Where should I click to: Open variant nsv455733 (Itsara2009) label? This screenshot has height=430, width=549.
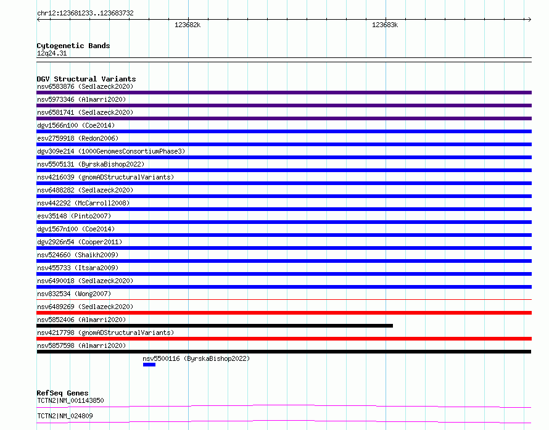pos(78,268)
